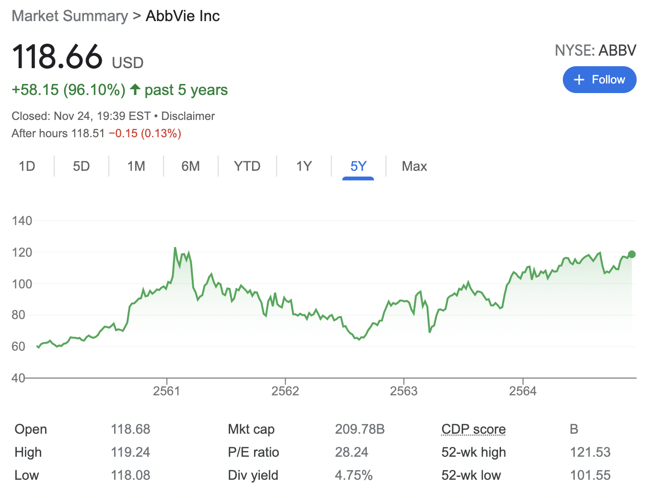Click the 60 y-axis label
The image size is (652, 498).
point(18,346)
